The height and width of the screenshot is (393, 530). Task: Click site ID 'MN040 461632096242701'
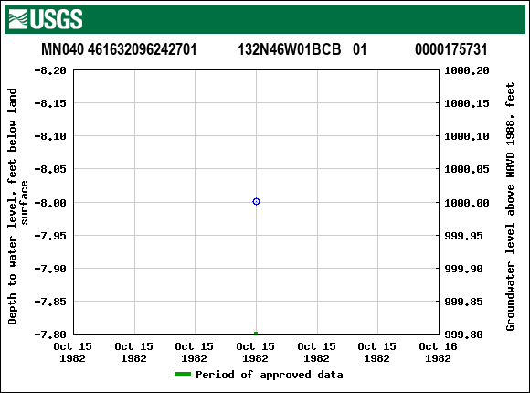pyautogui.click(x=119, y=49)
